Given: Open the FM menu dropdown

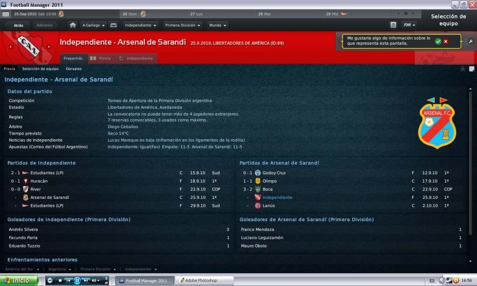Looking at the screenshot, I should click(409, 25).
